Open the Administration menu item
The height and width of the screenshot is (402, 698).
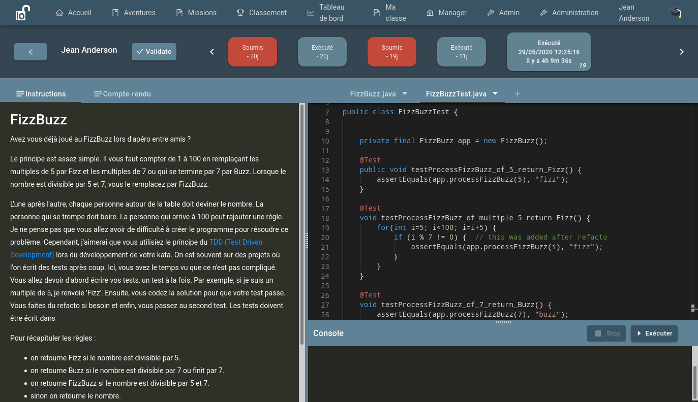[569, 13]
